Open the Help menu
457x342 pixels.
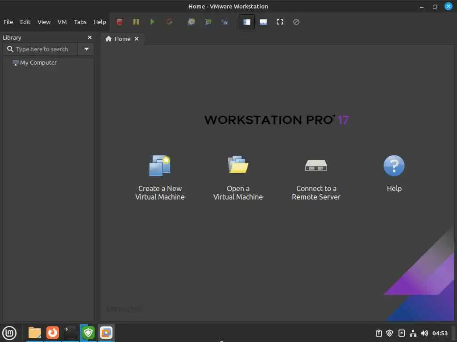[x=100, y=22]
